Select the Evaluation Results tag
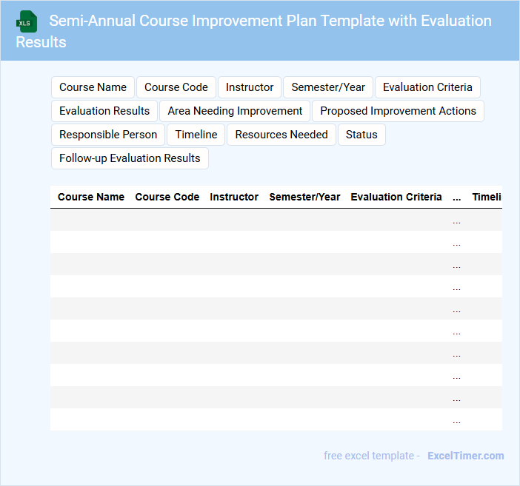520x486 pixels. point(104,111)
